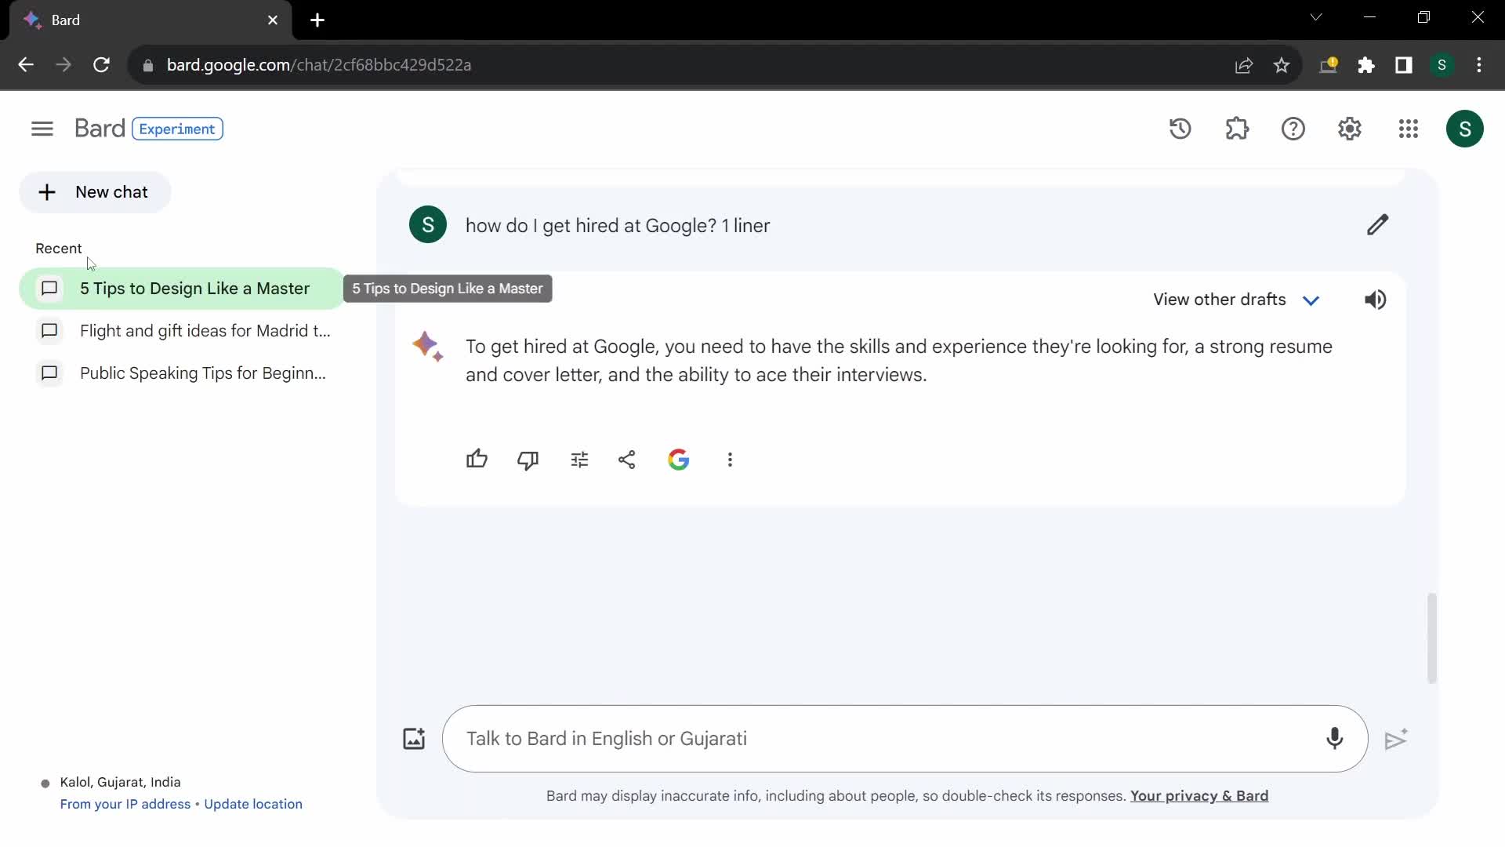Toggle the sidebar hamburger menu
Image resolution: width=1505 pixels, height=847 pixels.
click(x=42, y=129)
